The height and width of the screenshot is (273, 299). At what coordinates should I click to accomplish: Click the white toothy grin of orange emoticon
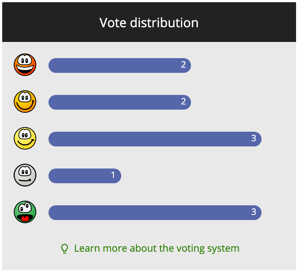(25, 68)
